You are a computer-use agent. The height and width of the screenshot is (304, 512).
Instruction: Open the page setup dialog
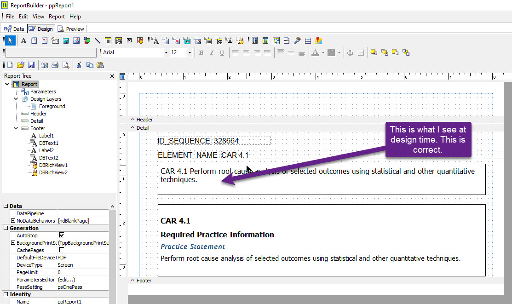click(x=45, y=65)
